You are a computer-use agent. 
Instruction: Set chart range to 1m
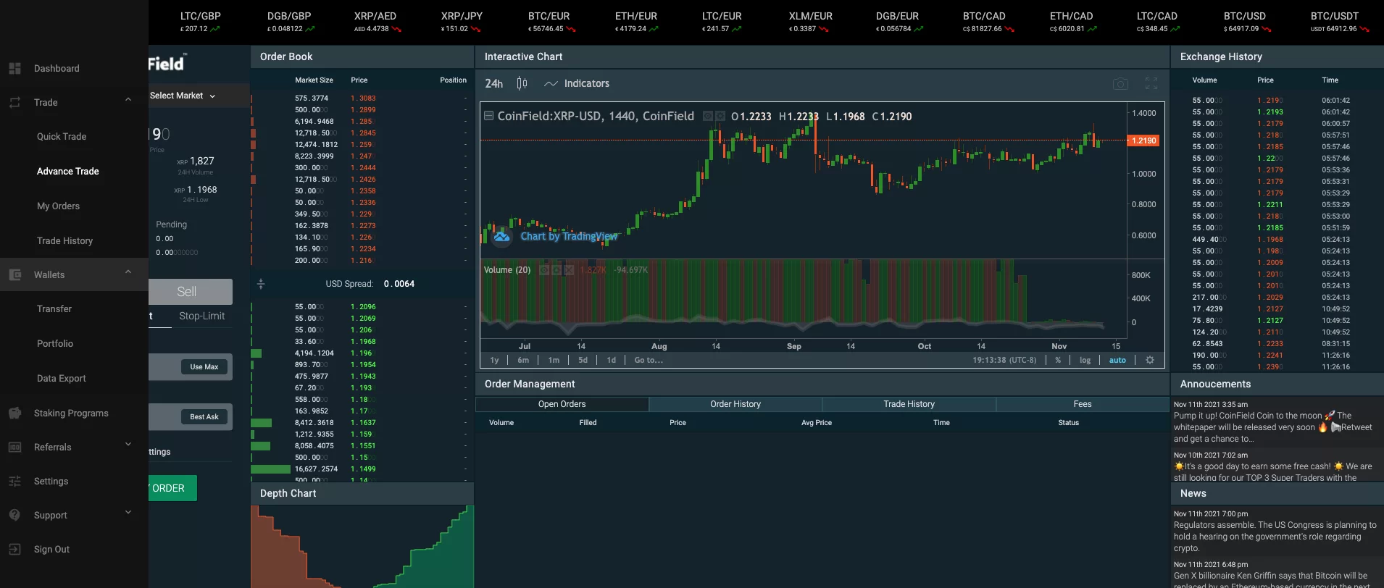pyautogui.click(x=554, y=360)
